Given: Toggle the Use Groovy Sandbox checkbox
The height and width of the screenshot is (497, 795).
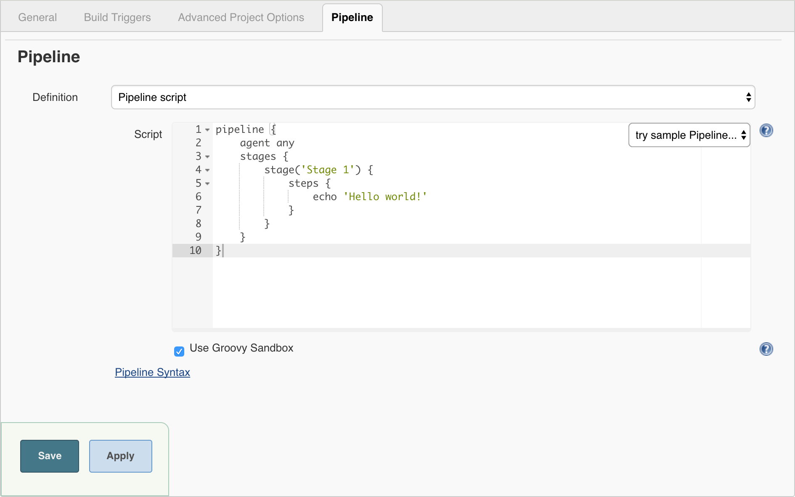Looking at the screenshot, I should [x=179, y=351].
